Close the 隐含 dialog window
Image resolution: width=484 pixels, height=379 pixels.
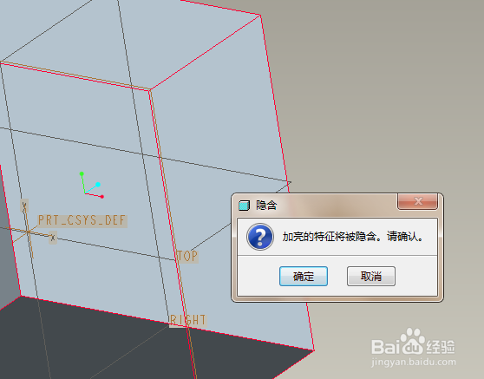[417, 201]
